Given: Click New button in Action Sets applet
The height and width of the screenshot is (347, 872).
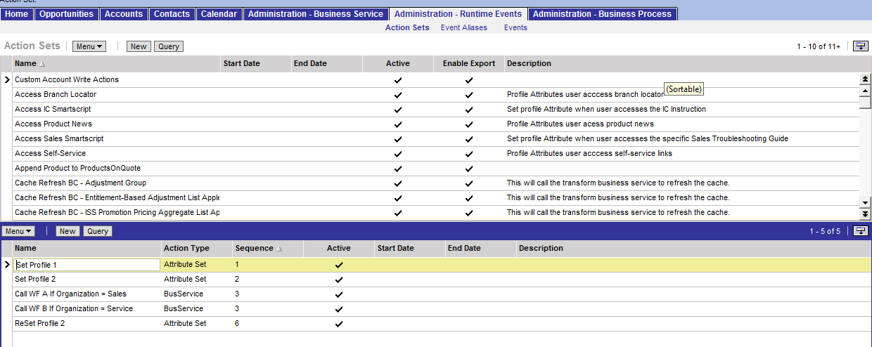Looking at the screenshot, I should [139, 46].
